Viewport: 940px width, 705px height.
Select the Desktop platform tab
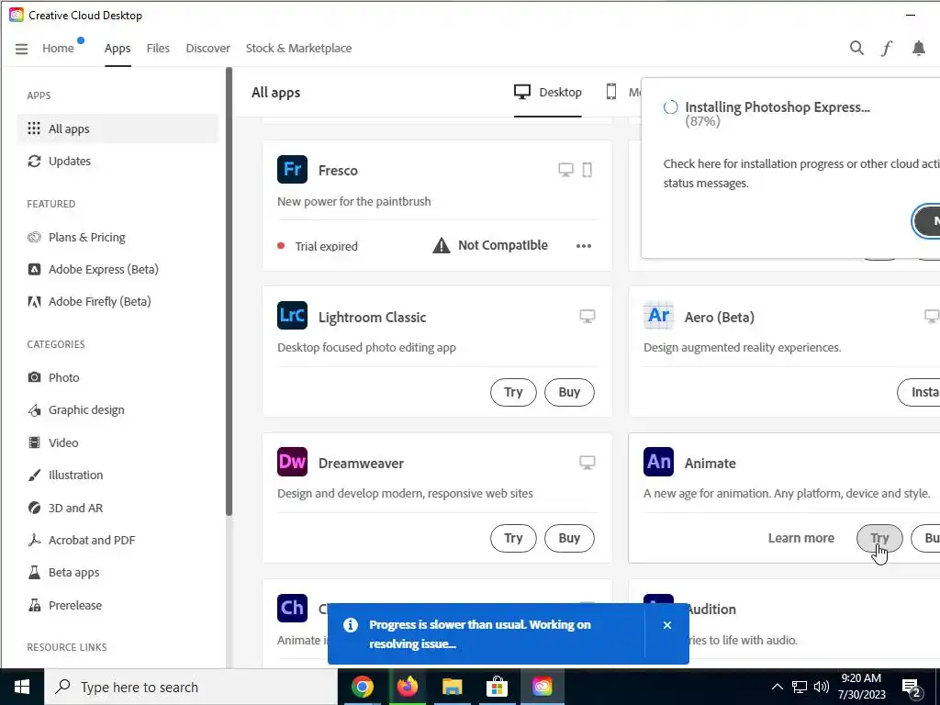[548, 93]
